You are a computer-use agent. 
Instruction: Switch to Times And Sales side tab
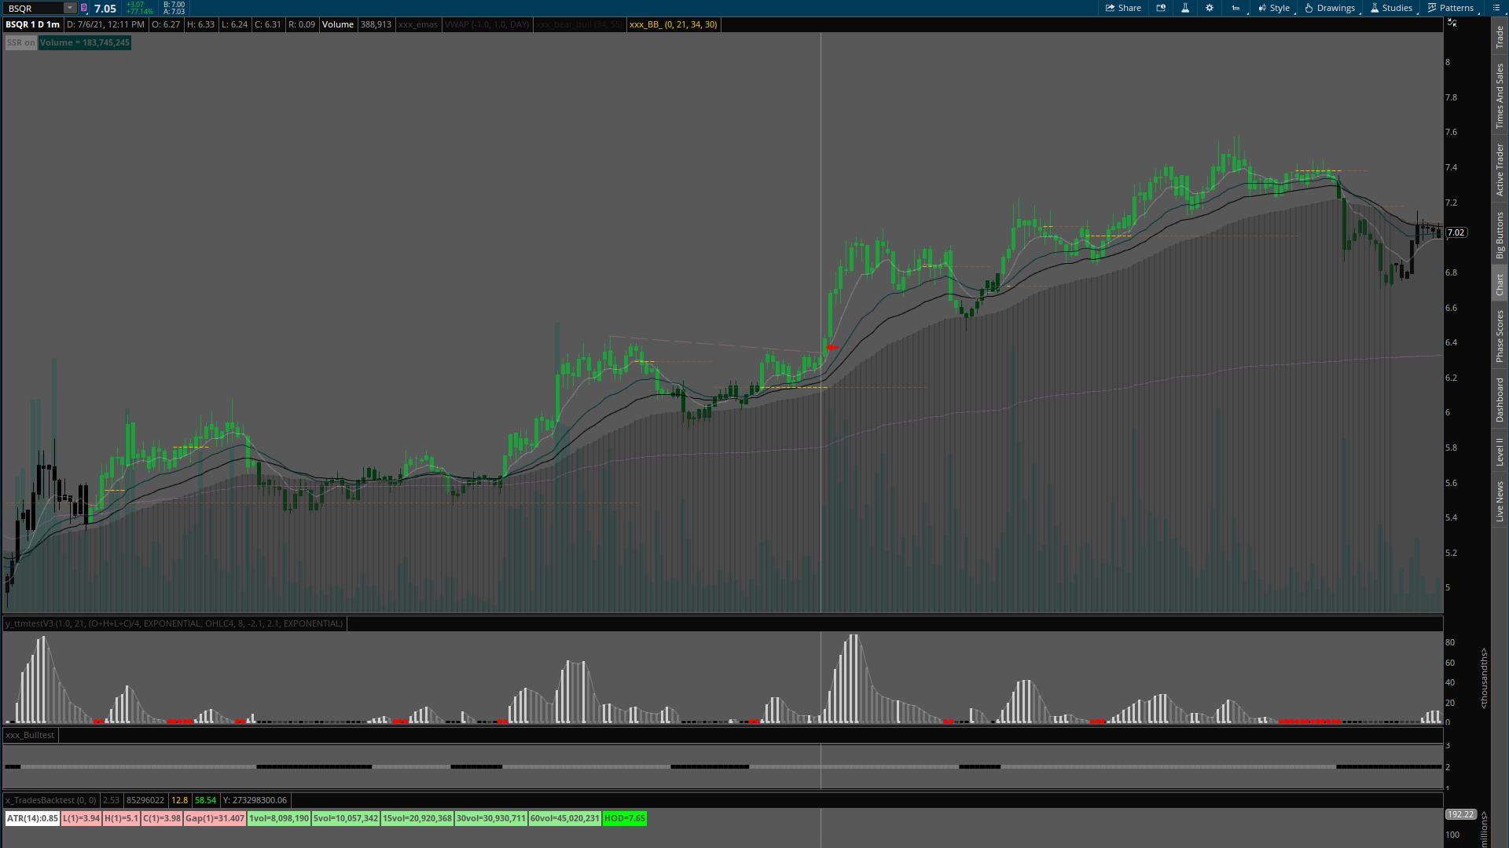1500,96
